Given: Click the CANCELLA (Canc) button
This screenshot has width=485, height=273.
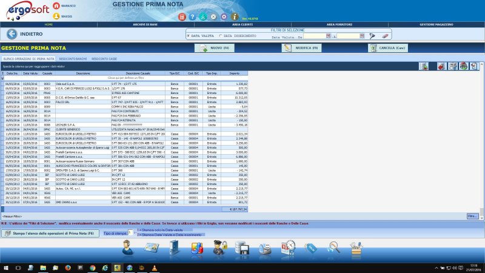Looking at the screenshot, I should pos(388,48).
